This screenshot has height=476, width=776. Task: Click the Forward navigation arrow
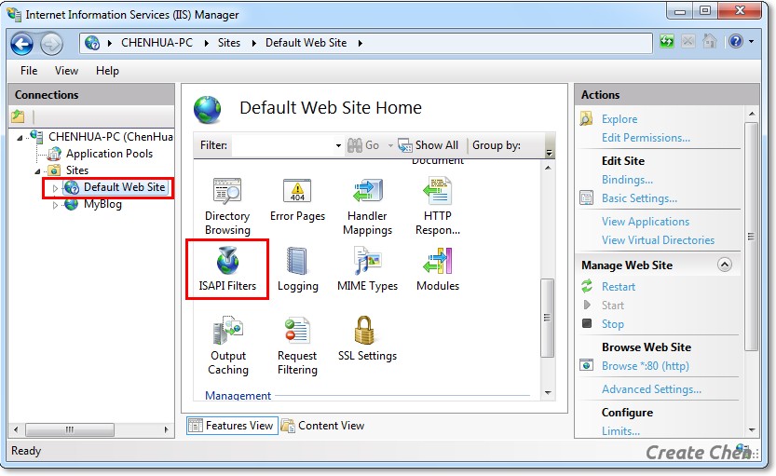point(51,44)
